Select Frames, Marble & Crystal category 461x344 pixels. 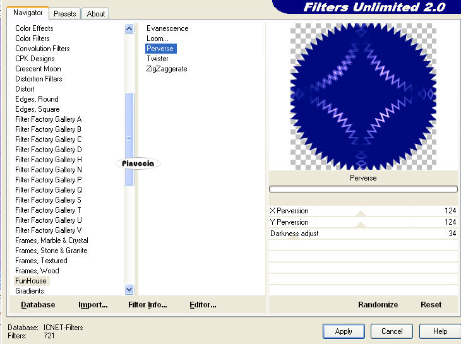(x=51, y=240)
